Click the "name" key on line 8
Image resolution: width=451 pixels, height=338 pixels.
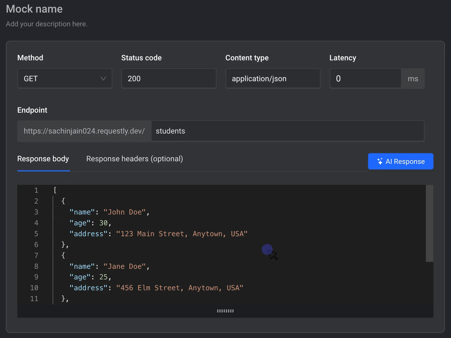[x=82, y=267]
